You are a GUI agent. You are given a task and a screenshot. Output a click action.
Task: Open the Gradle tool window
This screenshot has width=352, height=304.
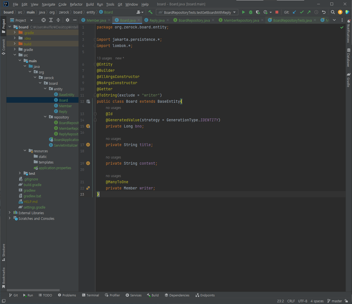(x=349, y=80)
